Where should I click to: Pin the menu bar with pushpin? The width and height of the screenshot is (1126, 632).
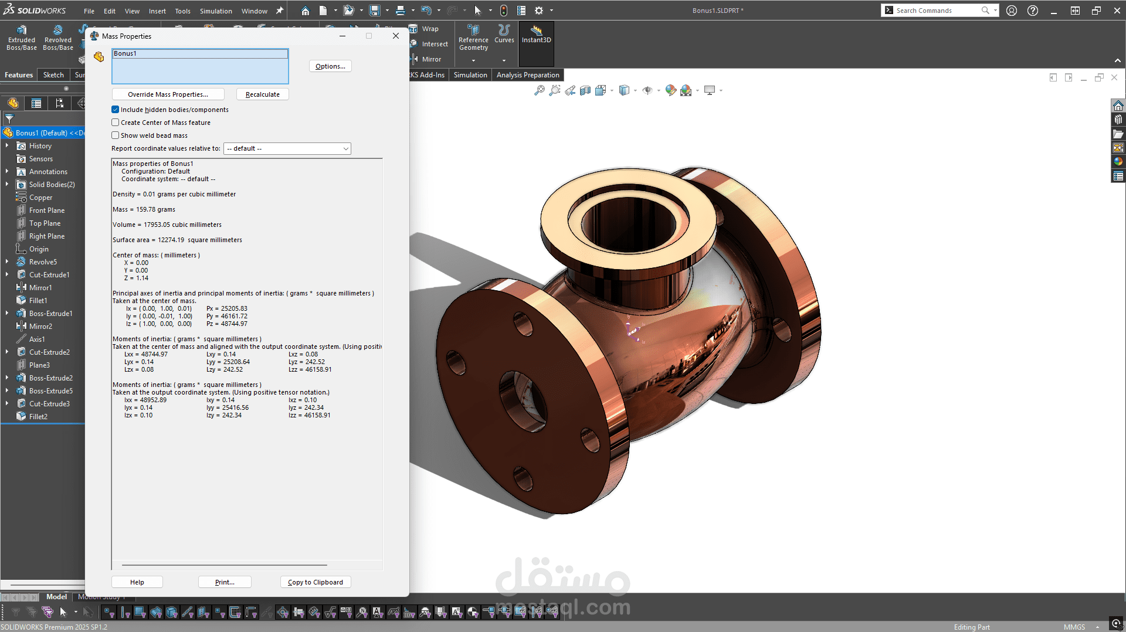[280, 11]
